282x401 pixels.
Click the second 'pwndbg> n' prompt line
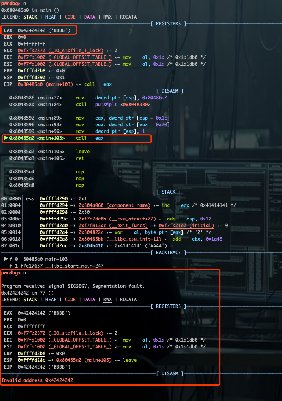point(13,273)
